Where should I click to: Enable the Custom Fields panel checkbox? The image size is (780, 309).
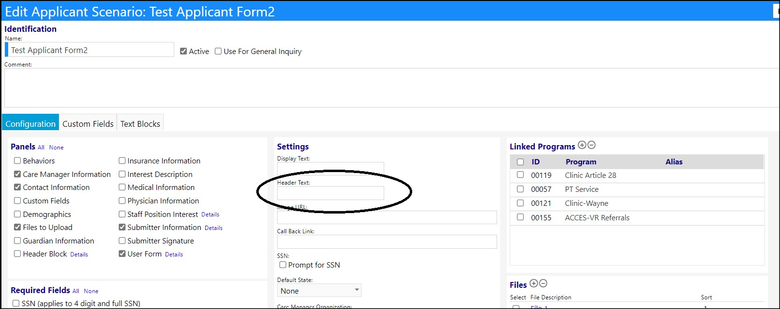pos(17,201)
